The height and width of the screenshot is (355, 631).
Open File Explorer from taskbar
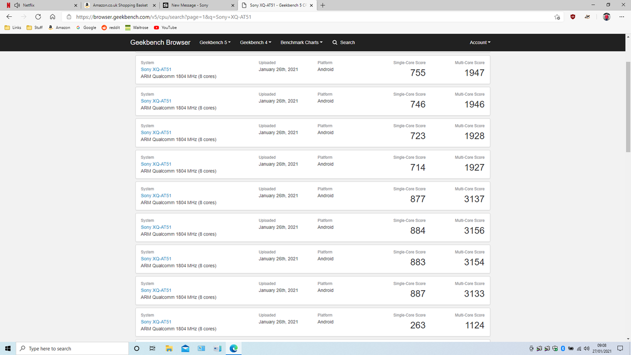169,349
